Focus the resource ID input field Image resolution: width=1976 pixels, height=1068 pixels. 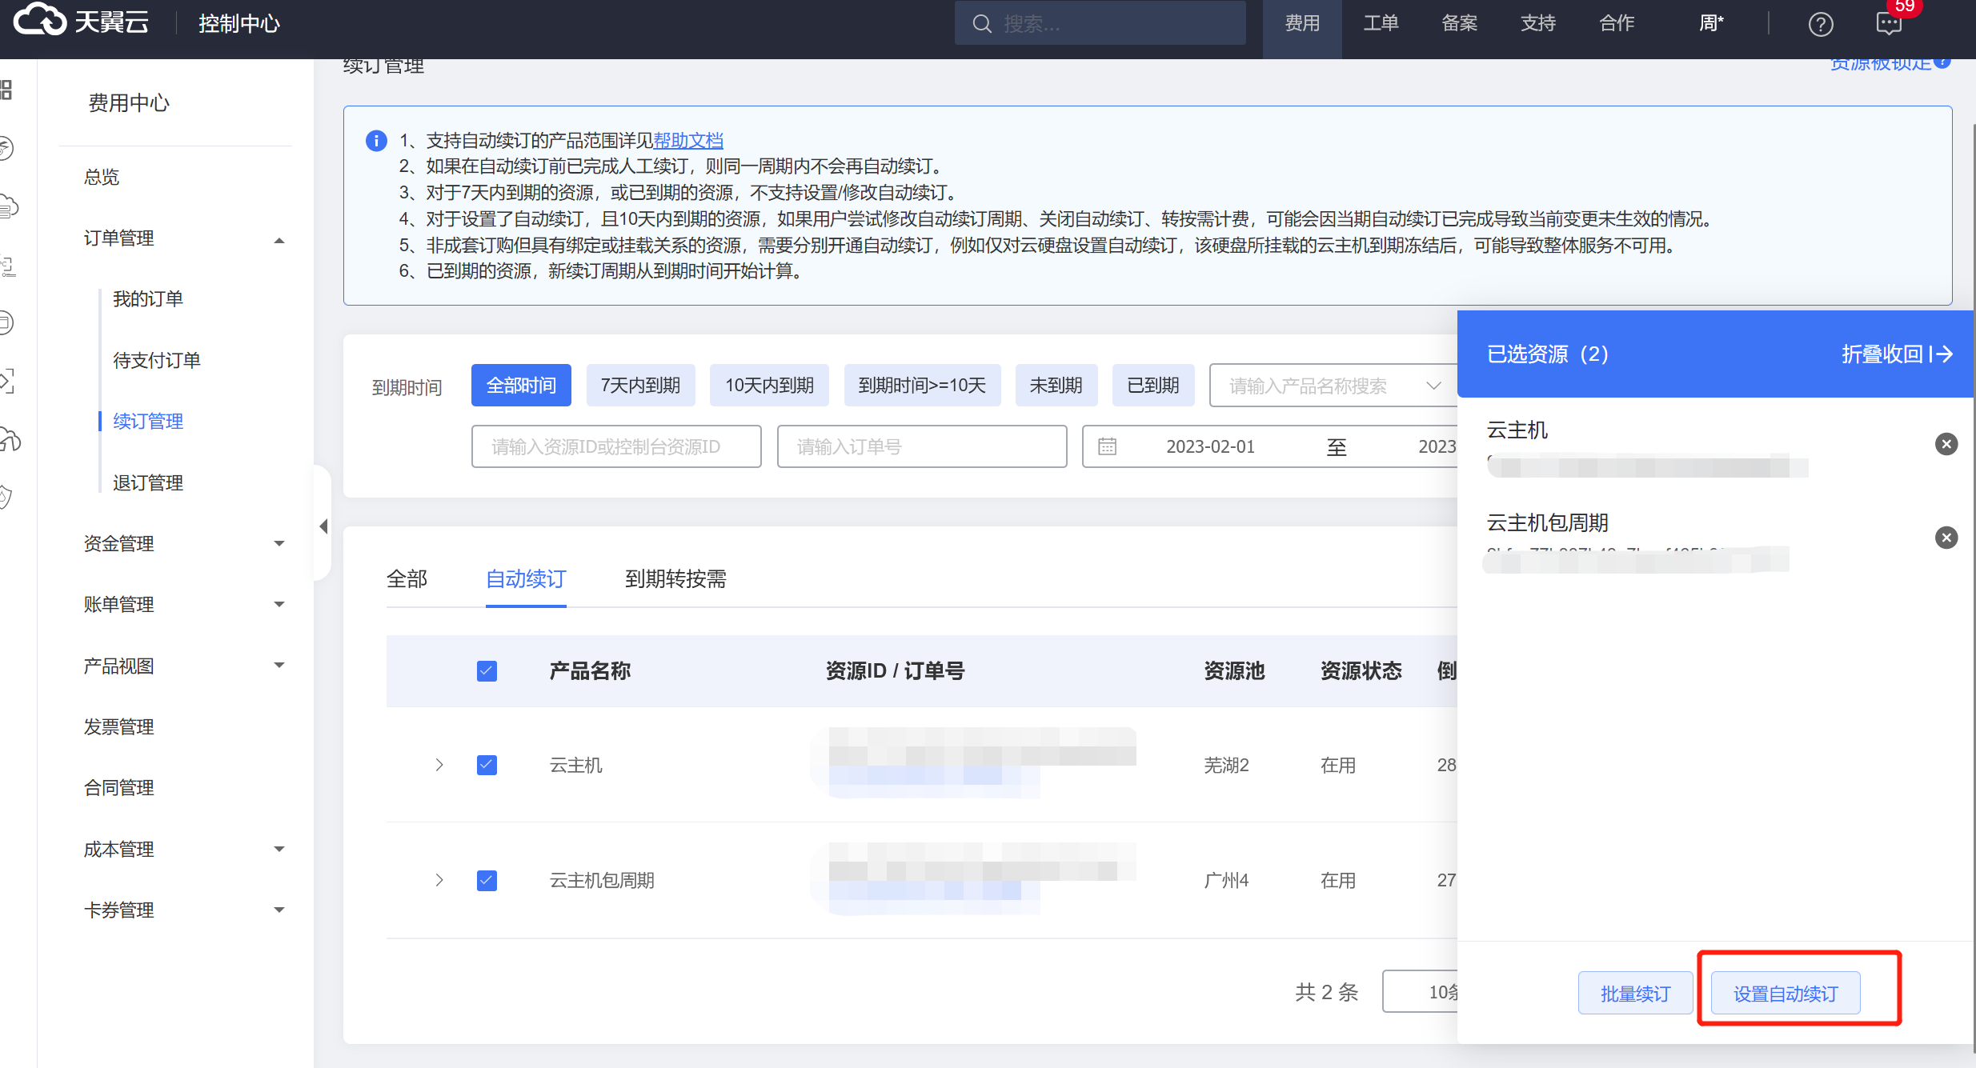tap(615, 446)
